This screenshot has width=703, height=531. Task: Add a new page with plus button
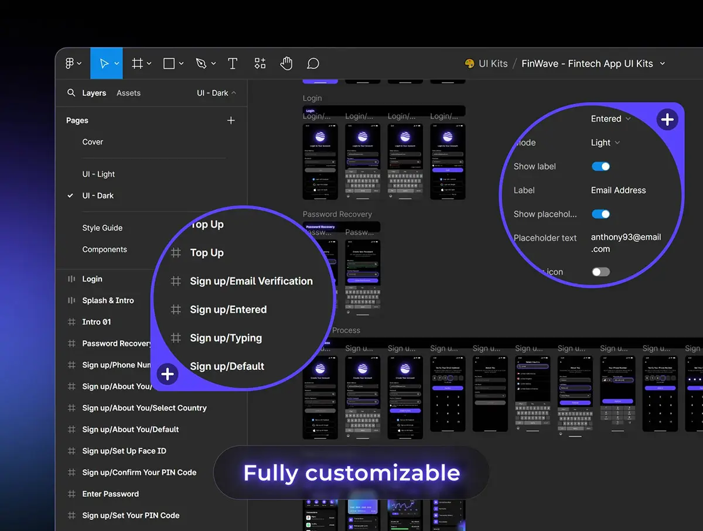[231, 121]
